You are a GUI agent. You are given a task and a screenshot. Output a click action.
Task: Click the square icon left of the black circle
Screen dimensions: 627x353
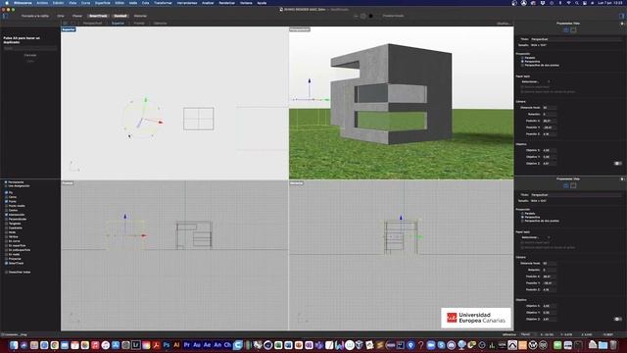363,16
